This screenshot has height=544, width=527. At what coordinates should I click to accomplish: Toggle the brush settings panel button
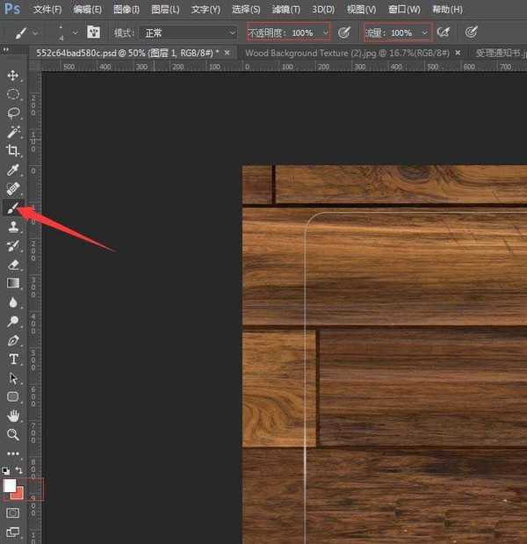[93, 33]
